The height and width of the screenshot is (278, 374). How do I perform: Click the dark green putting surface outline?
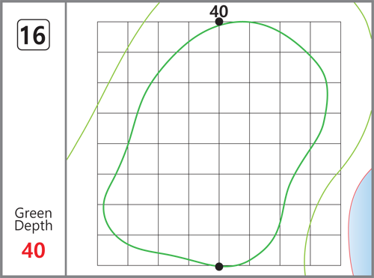pyautogui.click(x=328, y=95)
